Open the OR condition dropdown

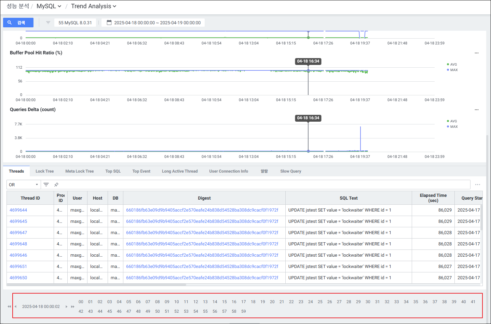pyautogui.click(x=23, y=185)
